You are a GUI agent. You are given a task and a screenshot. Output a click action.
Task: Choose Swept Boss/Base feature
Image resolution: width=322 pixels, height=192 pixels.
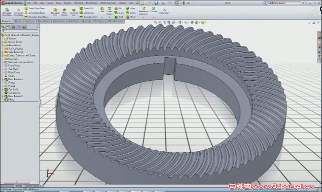pos(34,8)
